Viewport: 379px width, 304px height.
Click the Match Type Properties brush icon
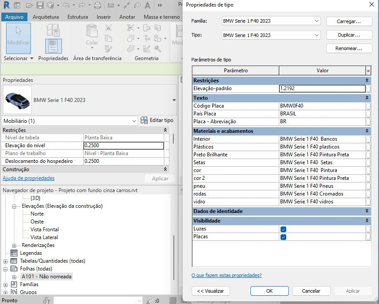point(108,49)
